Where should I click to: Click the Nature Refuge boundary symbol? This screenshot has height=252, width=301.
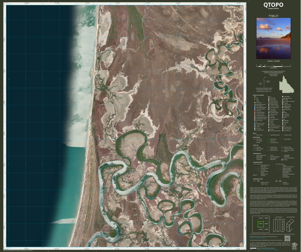pos(282,139)
